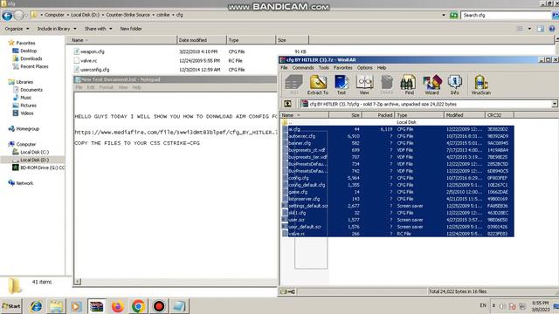Open Share with dropdown in Explorer
The image size is (559, 314).
tap(98, 29)
